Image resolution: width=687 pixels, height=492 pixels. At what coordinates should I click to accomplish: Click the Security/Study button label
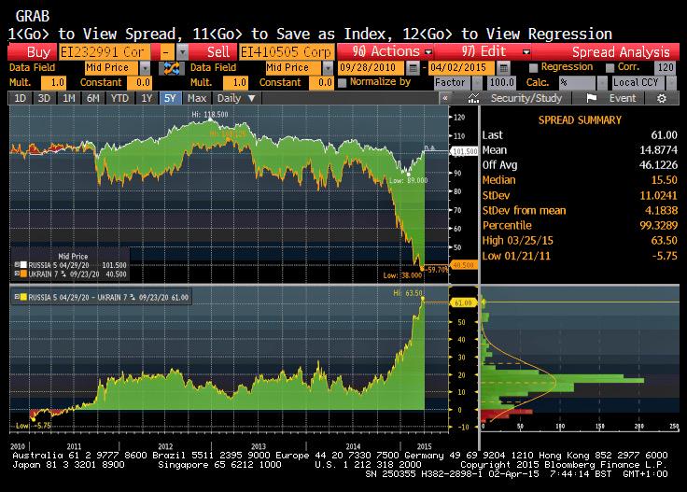tap(526, 98)
